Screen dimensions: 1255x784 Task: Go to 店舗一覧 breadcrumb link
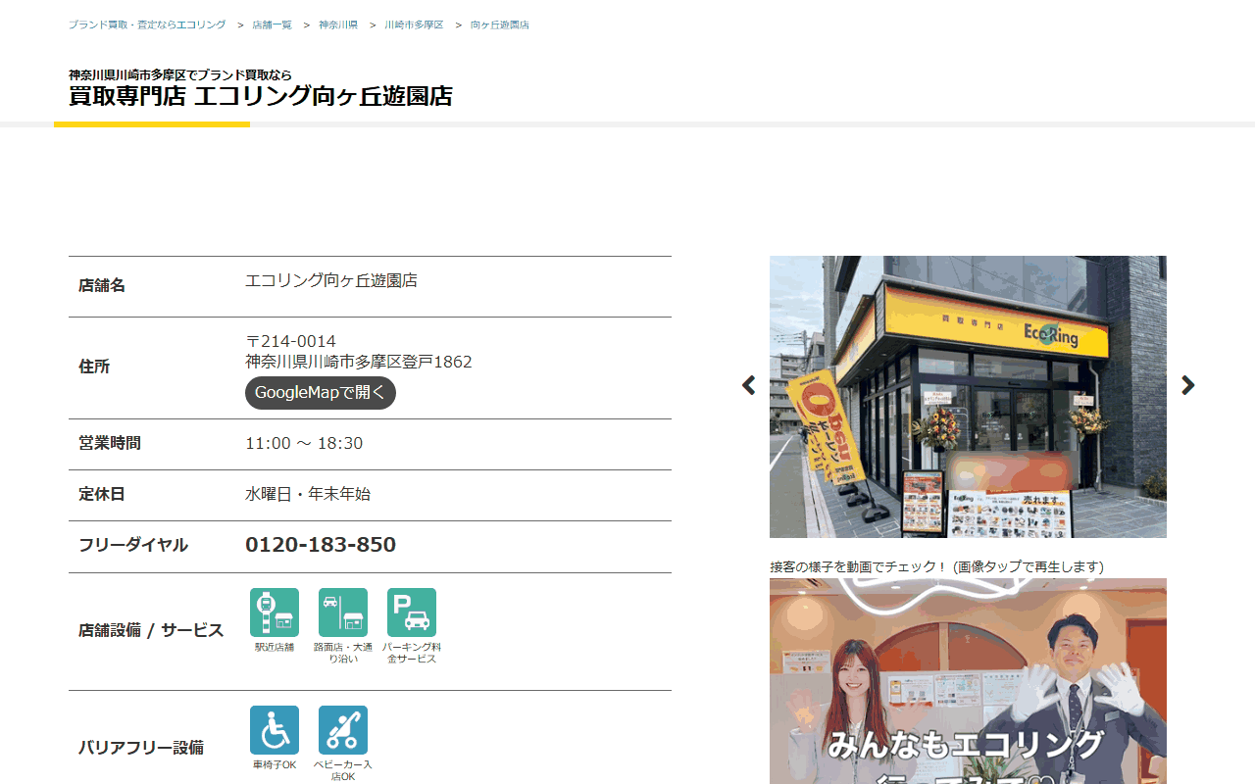[x=272, y=24]
